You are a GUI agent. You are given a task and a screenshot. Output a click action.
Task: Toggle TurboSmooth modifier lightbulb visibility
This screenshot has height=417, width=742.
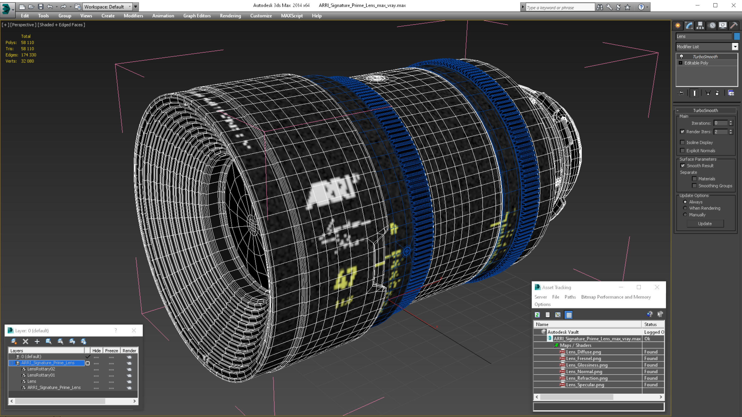[681, 56]
